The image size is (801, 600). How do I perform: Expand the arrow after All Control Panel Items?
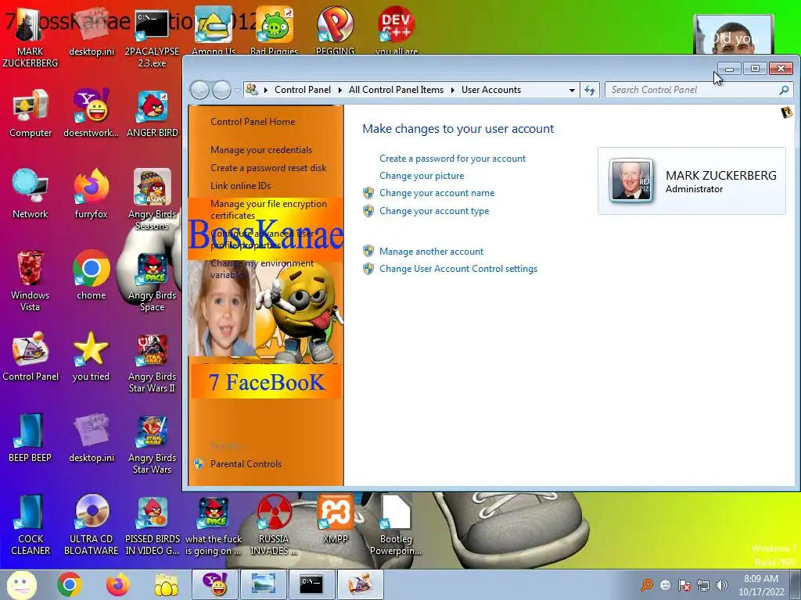coord(452,91)
